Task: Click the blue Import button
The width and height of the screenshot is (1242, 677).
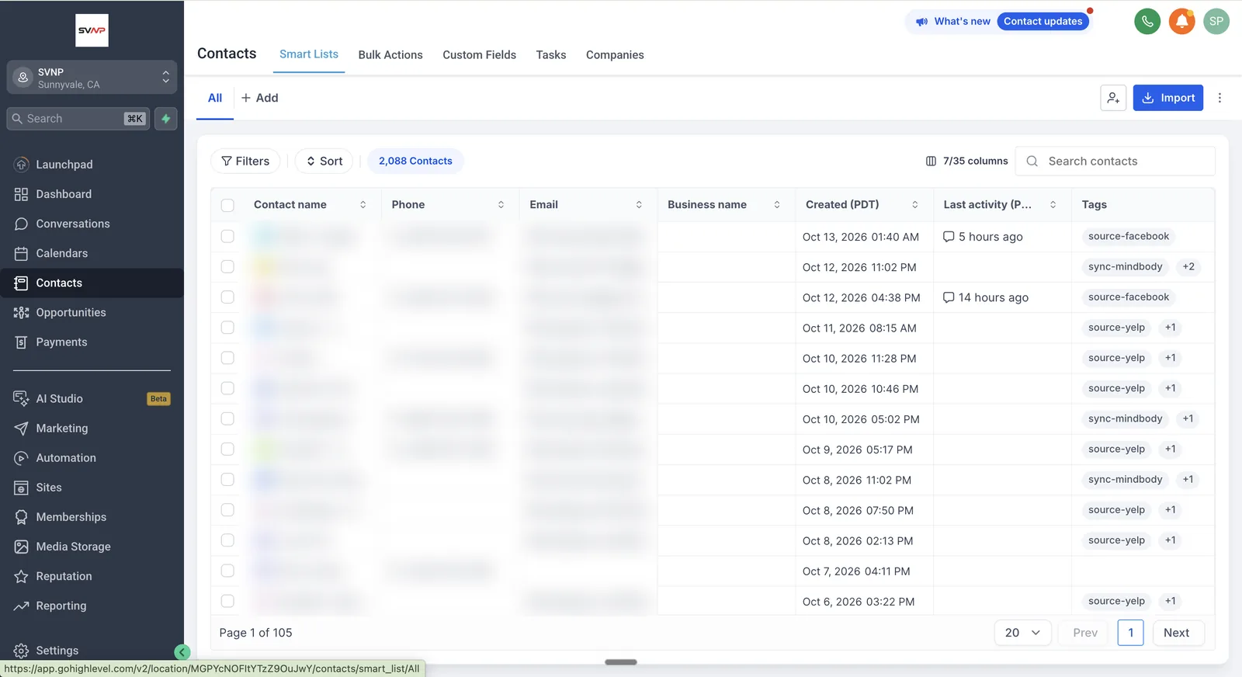Action: coord(1168,98)
